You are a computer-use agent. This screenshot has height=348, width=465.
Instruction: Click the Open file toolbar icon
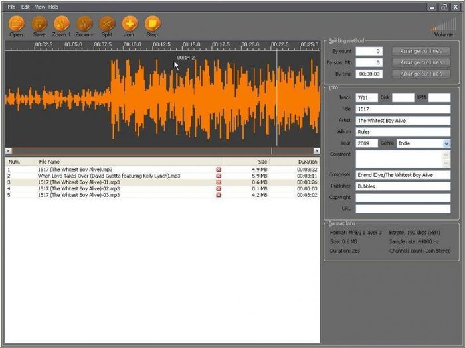(x=16, y=24)
